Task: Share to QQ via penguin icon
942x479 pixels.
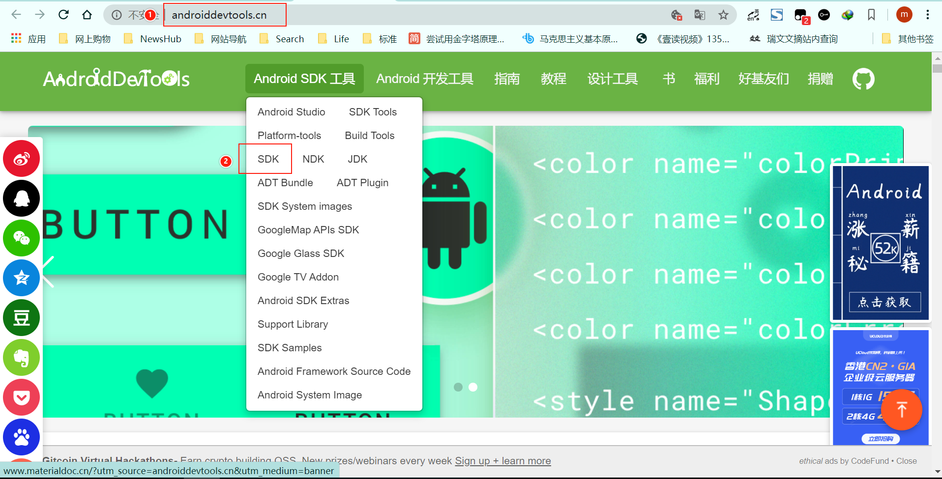Action: coord(21,198)
